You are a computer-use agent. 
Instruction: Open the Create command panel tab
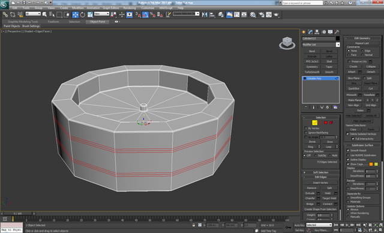304,32
